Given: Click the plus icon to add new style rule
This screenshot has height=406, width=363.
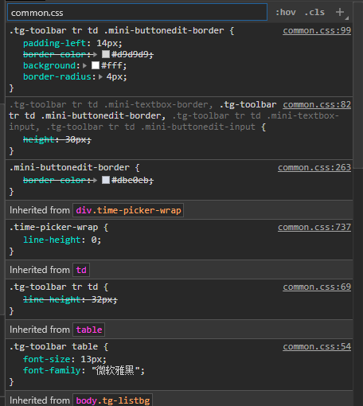Looking at the screenshot, I should coord(340,12).
